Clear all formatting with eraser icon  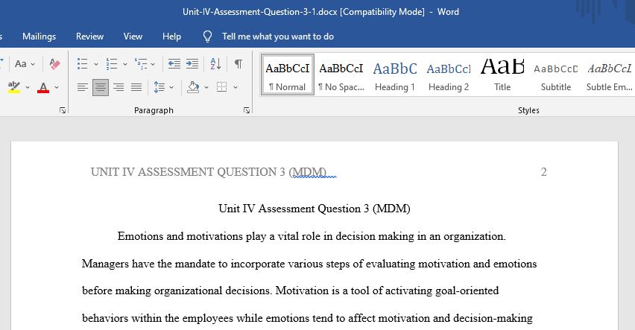54,64
